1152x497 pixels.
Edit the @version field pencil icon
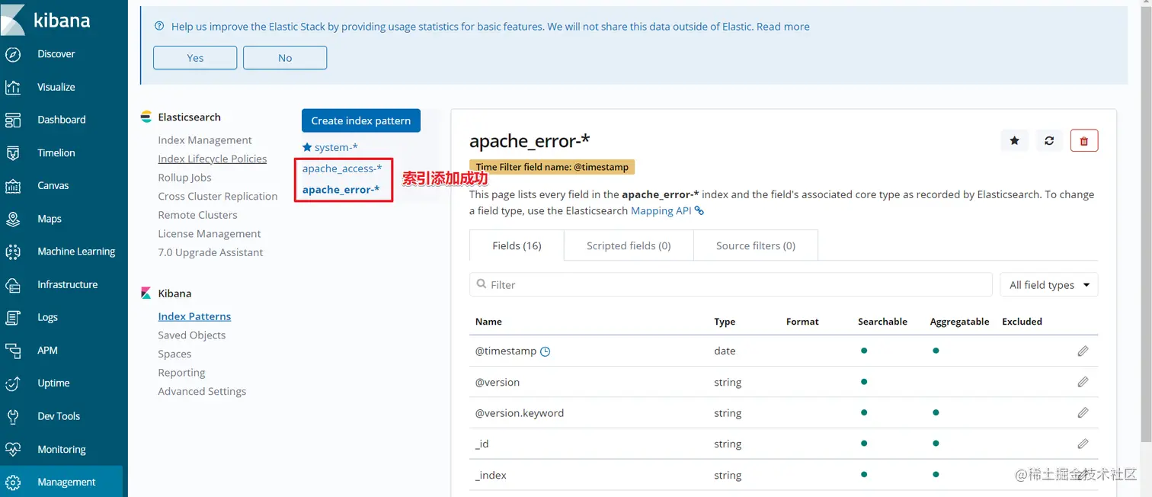pyautogui.click(x=1083, y=382)
